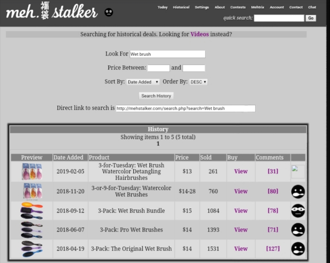
Task: Open Settings from the top navigation
Action: [202, 7]
